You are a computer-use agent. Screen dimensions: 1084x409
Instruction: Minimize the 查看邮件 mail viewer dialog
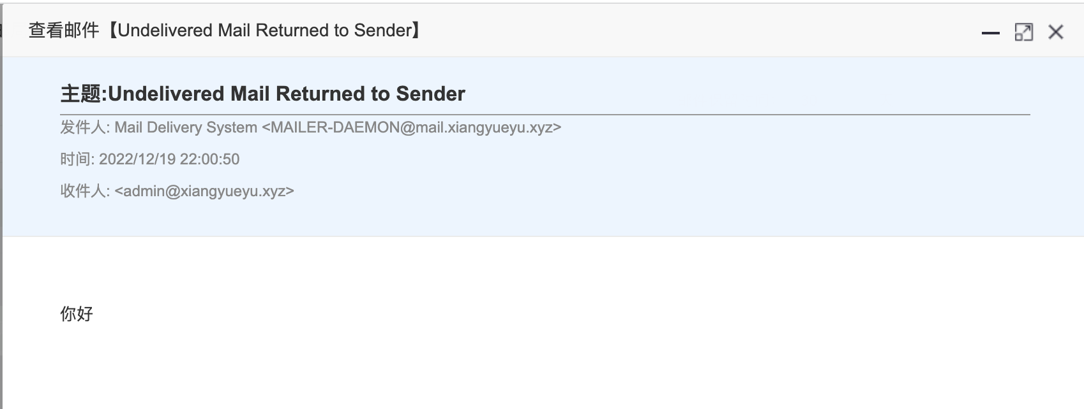point(990,32)
